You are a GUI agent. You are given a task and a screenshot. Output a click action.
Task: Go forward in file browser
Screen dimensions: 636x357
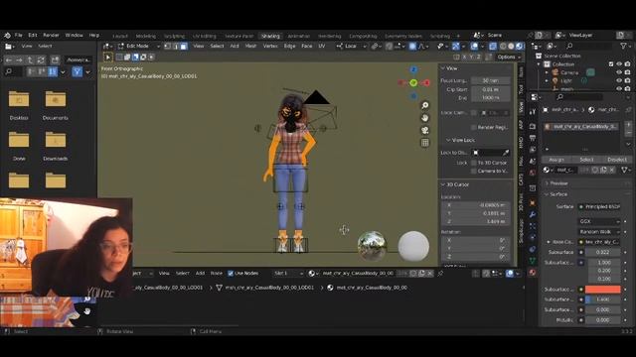(19, 59)
